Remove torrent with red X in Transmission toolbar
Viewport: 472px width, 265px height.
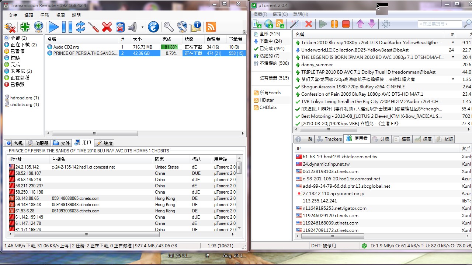(x=107, y=27)
